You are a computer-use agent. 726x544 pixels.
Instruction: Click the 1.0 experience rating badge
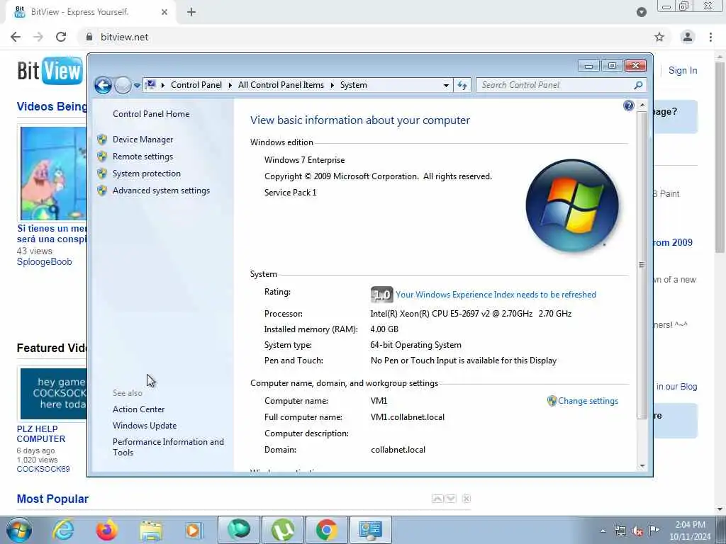[381, 295]
